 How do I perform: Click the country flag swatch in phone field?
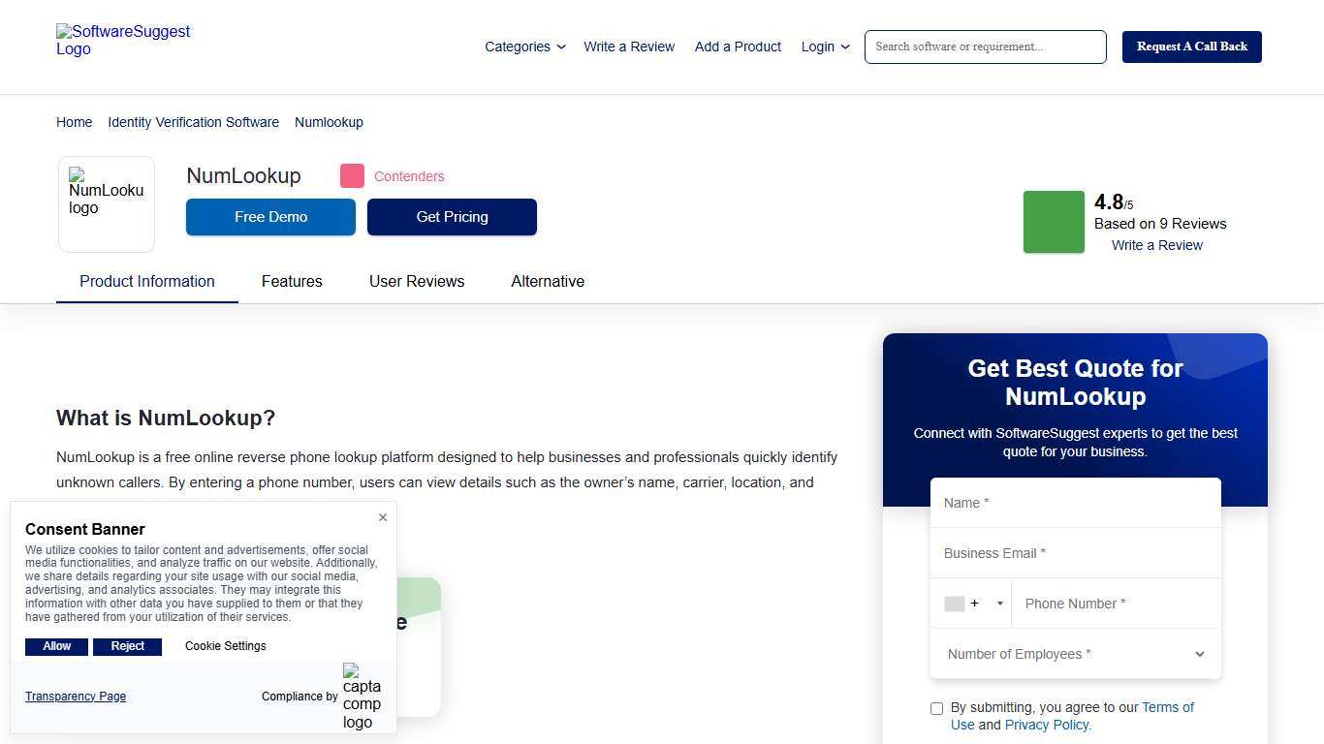point(954,603)
